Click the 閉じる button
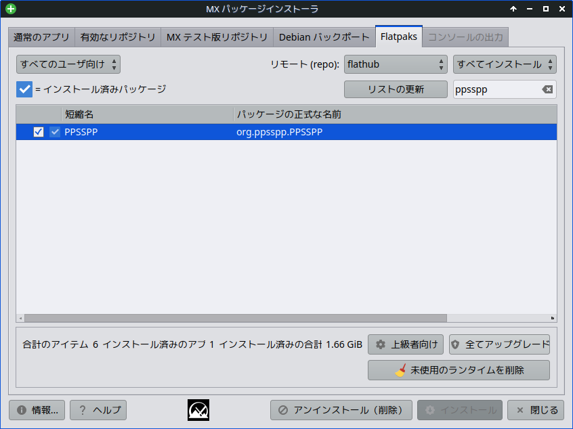The height and width of the screenshot is (429, 573). (x=536, y=410)
